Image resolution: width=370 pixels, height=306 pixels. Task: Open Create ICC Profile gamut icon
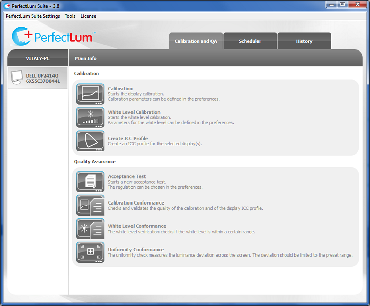click(90, 141)
